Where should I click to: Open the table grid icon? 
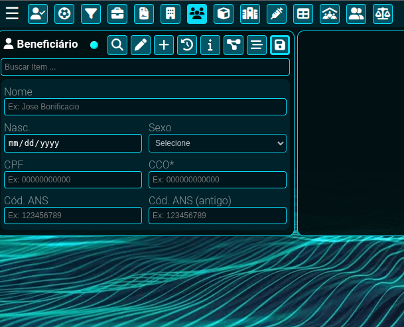(x=303, y=13)
